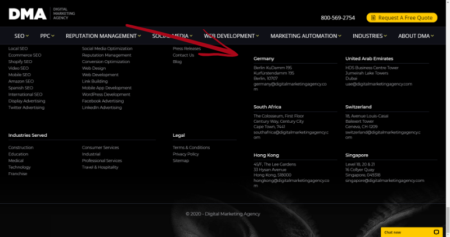The width and height of the screenshot is (450, 237).
Task: Open the Social Media dropdown menu
Action: coord(172,36)
